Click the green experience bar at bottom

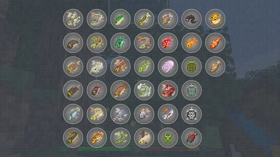click(x=105, y=149)
